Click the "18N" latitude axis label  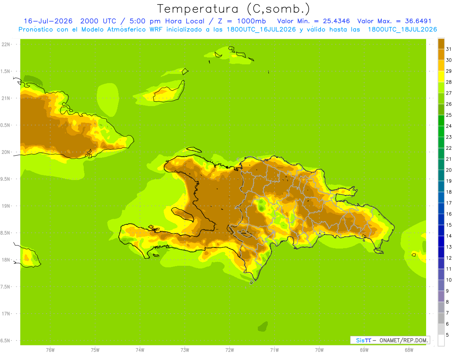(6, 260)
